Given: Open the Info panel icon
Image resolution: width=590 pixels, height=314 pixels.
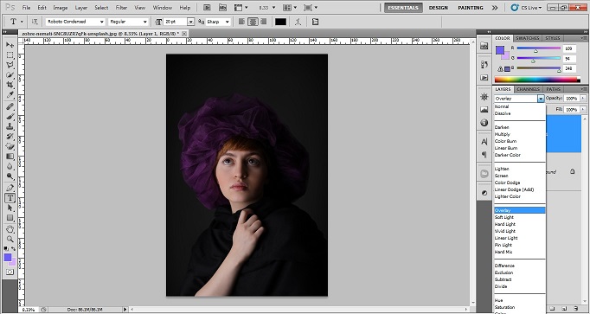Looking at the screenshot, I should click(x=484, y=123).
